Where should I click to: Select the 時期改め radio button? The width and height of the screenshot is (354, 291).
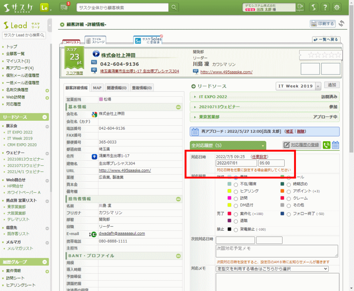click(x=289, y=185)
